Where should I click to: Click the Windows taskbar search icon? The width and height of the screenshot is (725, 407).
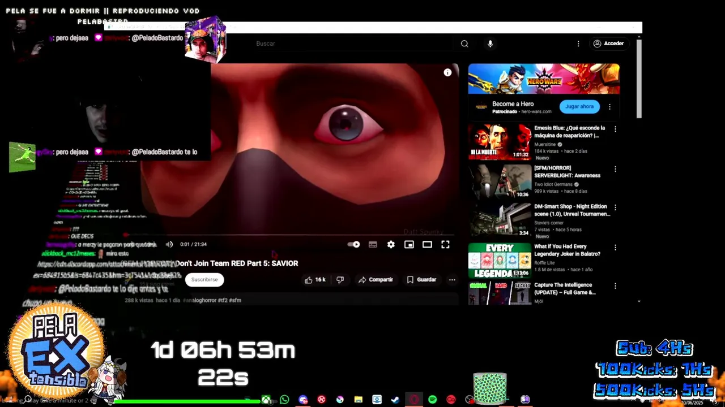(27, 400)
